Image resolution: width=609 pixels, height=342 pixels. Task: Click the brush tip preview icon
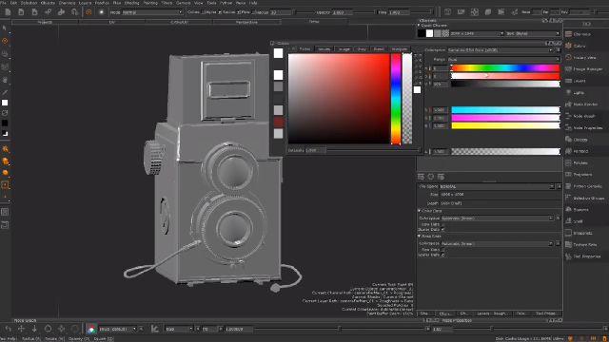coord(102,12)
